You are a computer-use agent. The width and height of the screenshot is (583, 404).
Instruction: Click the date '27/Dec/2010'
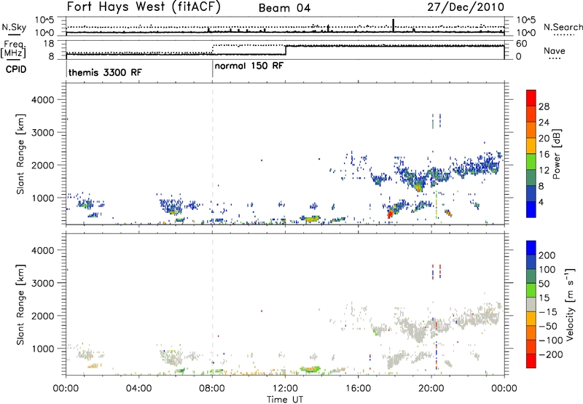(x=466, y=7)
